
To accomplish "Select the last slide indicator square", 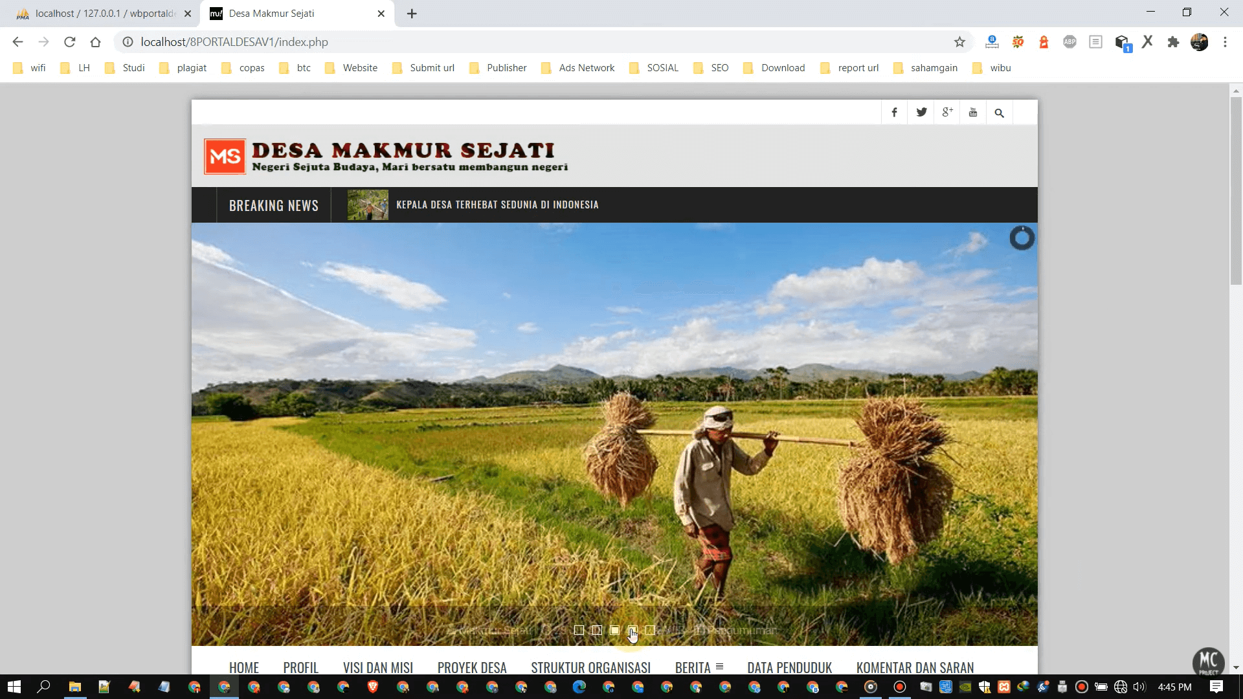I will (x=651, y=629).
